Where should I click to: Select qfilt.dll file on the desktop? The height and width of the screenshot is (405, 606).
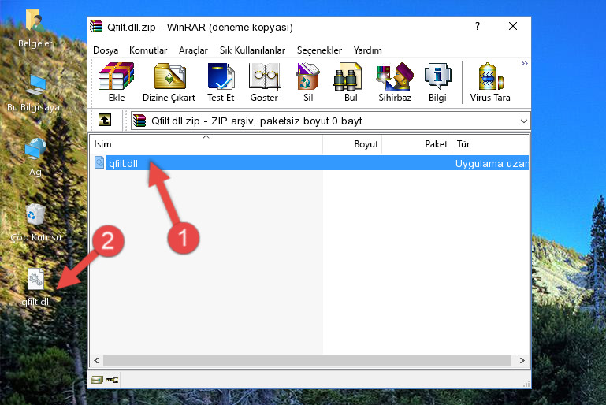point(36,288)
